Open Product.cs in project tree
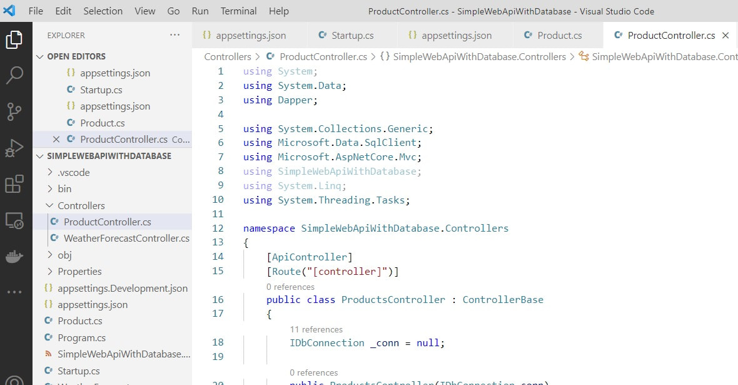This screenshot has width=738, height=385. (x=113, y=321)
